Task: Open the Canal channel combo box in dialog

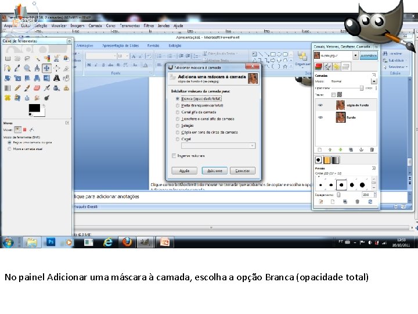Action: [x=218, y=145]
